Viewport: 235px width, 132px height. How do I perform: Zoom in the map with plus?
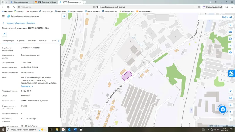point(231,112)
